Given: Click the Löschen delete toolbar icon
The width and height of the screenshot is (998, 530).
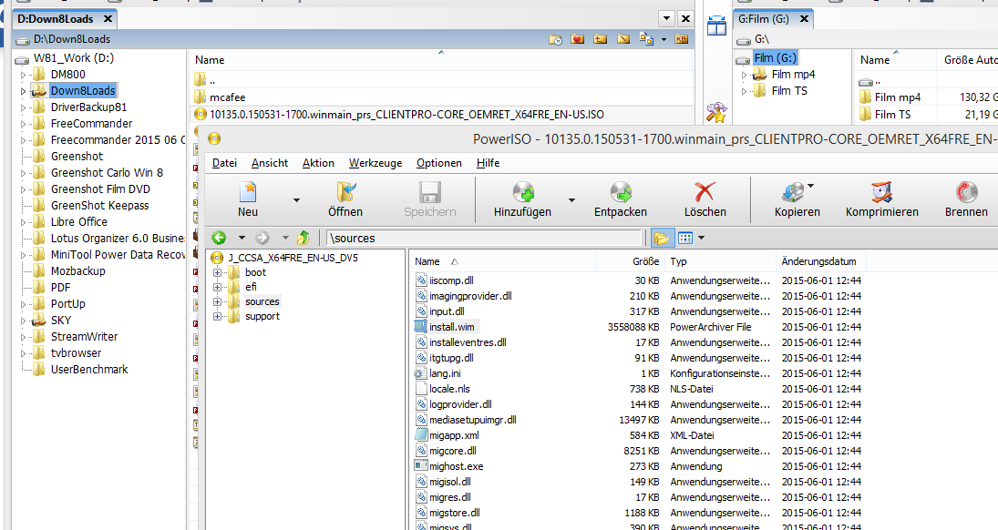Looking at the screenshot, I should 705,191.
